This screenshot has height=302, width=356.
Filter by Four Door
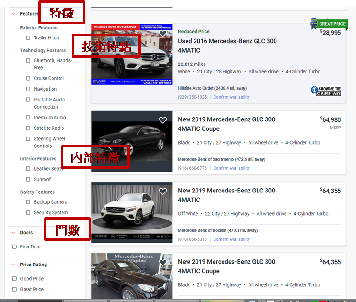point(14,247)
